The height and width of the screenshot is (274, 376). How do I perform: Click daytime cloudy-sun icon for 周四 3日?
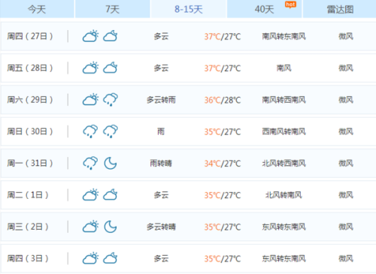tap(90, 258)
